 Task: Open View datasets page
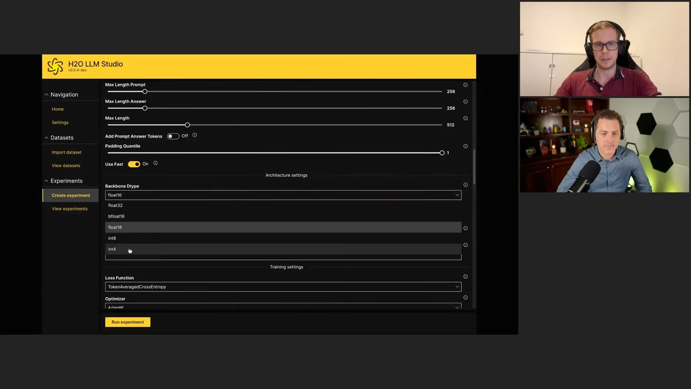66,166
